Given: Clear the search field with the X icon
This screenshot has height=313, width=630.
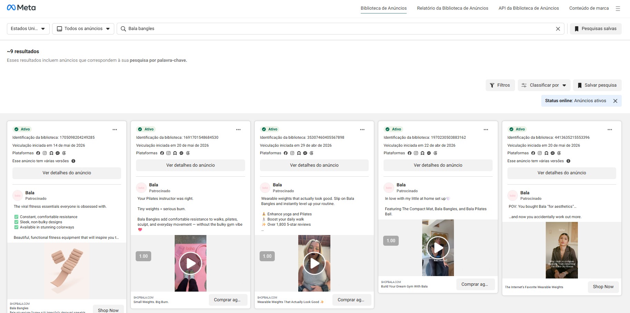Looking at the screenshot, I should coord(558,29).
